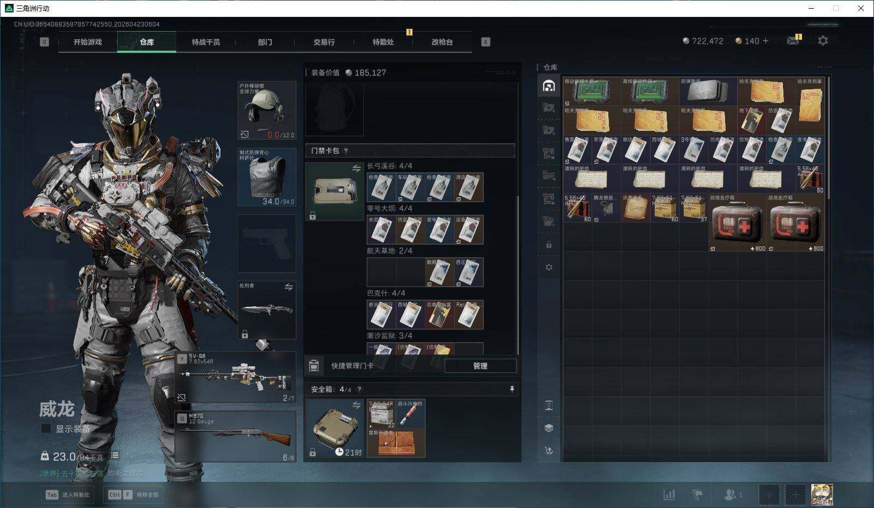Add teammate using the left empty squad slot
Image resolution: width=874 pixels, height=508 pixels.
pos(769,494)
